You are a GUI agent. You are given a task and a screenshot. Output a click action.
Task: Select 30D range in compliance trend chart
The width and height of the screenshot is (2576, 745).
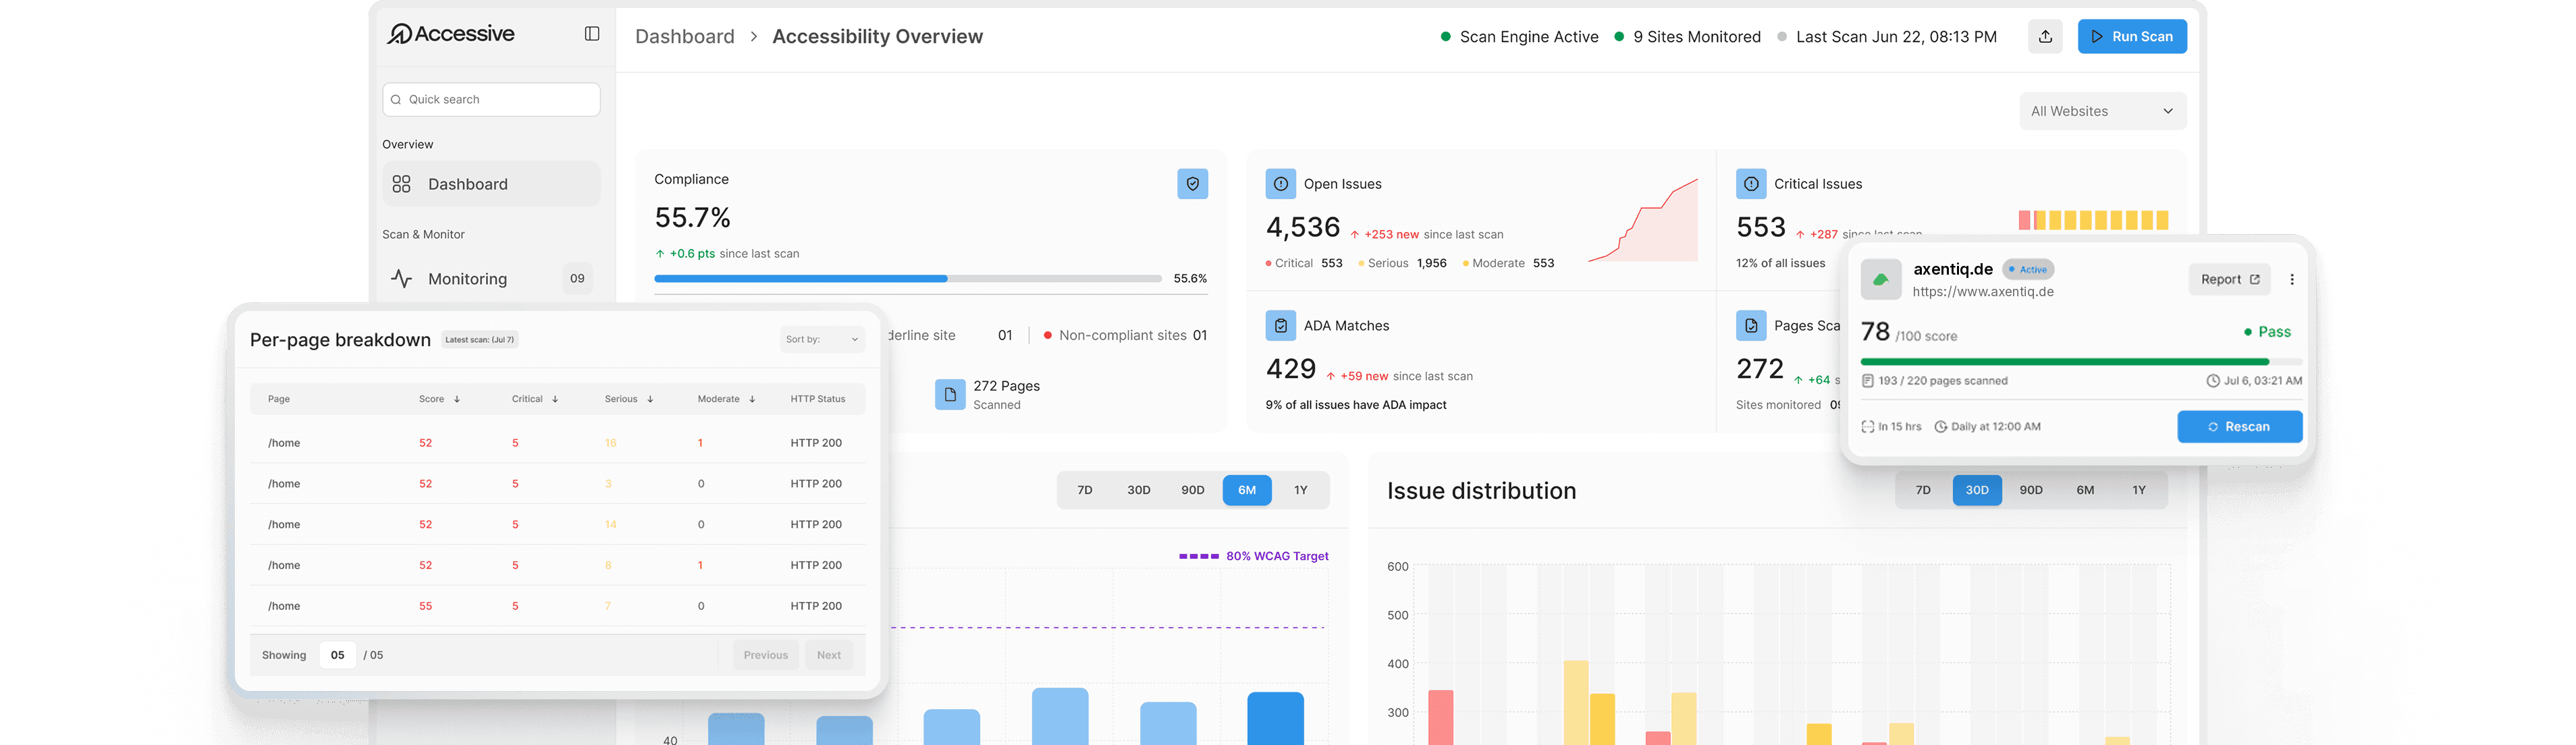(x=1139, y=490)
